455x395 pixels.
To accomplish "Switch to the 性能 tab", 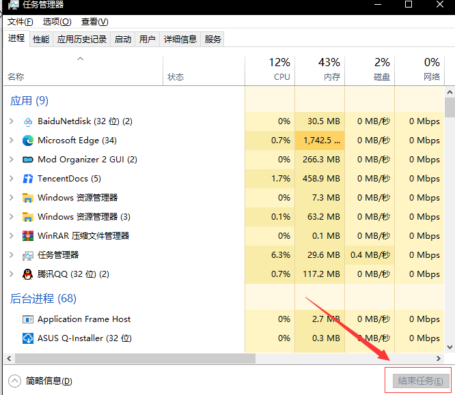I will [x=41, y=40].
